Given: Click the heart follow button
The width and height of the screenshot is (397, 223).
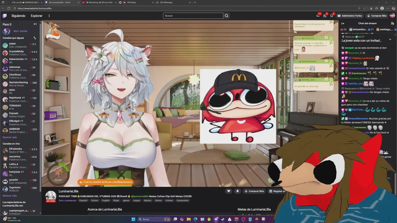Looking at the screenshot, I should click(229, 191).
